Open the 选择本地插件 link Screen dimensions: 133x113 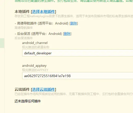tap(43, 12)
